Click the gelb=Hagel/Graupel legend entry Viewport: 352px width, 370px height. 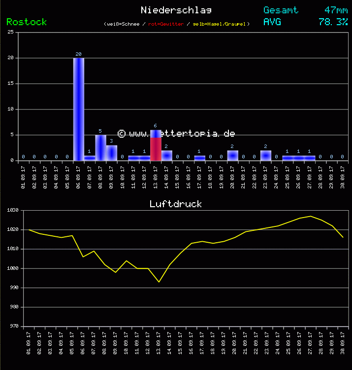tap(221, 24)
